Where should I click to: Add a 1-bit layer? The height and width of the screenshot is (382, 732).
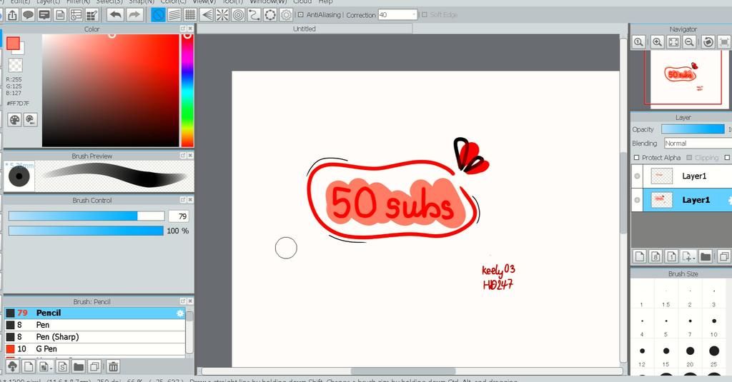click(671, 256)
